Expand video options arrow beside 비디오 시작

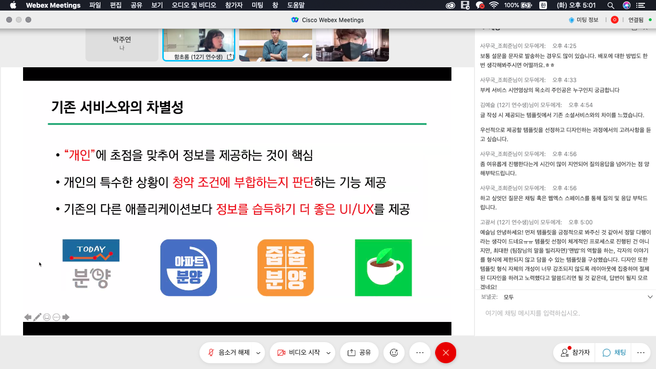pyautogui.click(x=328, y=353)
